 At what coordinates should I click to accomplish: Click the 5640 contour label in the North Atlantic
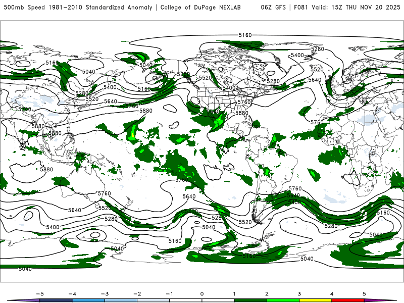[x=315, y=80]
